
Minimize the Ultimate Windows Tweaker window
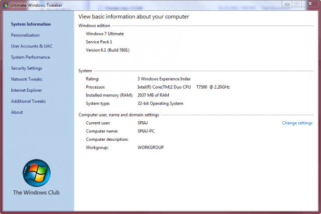coord(287,4)
